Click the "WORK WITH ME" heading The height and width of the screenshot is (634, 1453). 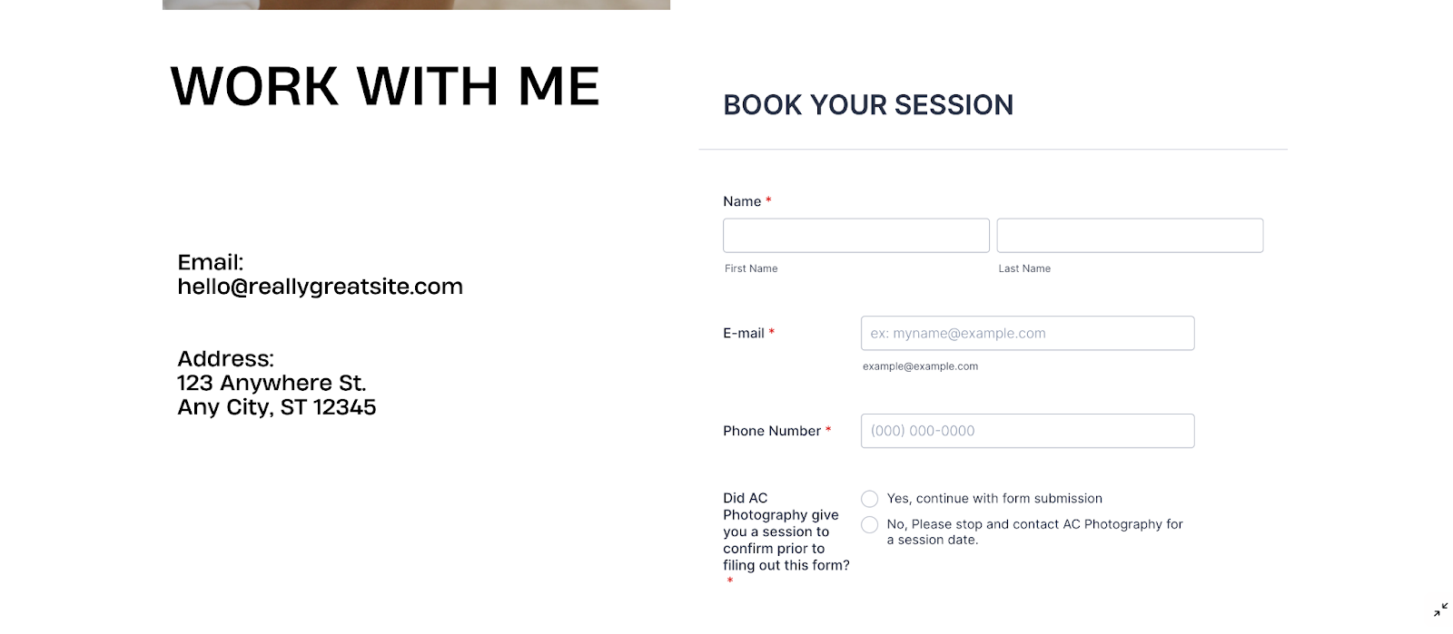click(x=385, y=86)
